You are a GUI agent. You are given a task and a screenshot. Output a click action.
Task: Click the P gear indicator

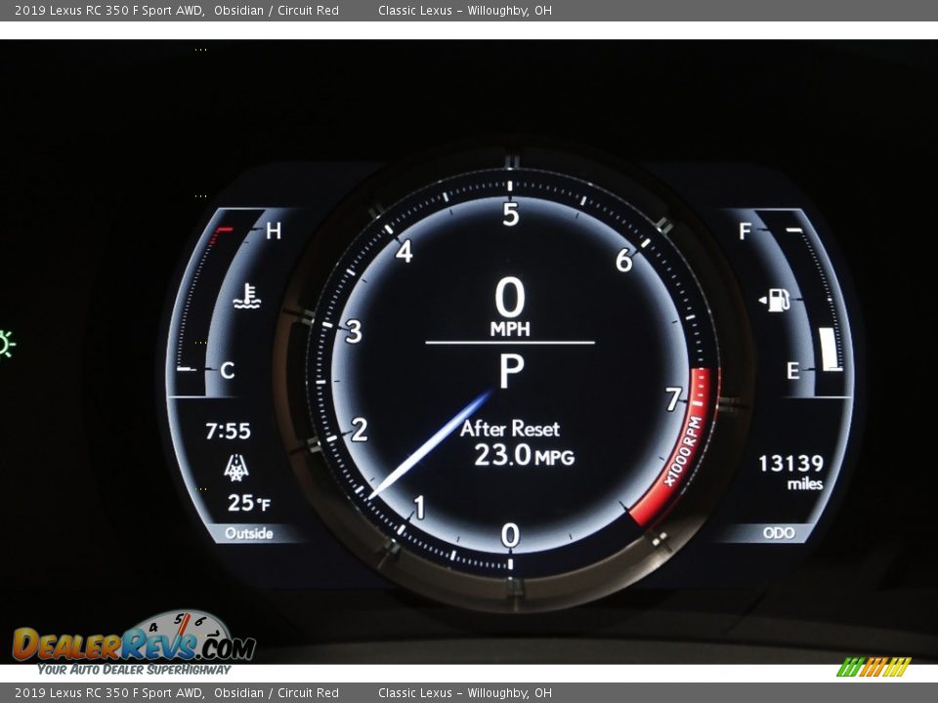click(x=511, y=371)
